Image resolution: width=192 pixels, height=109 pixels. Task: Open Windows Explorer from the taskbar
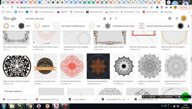click(x=12, y=106)
